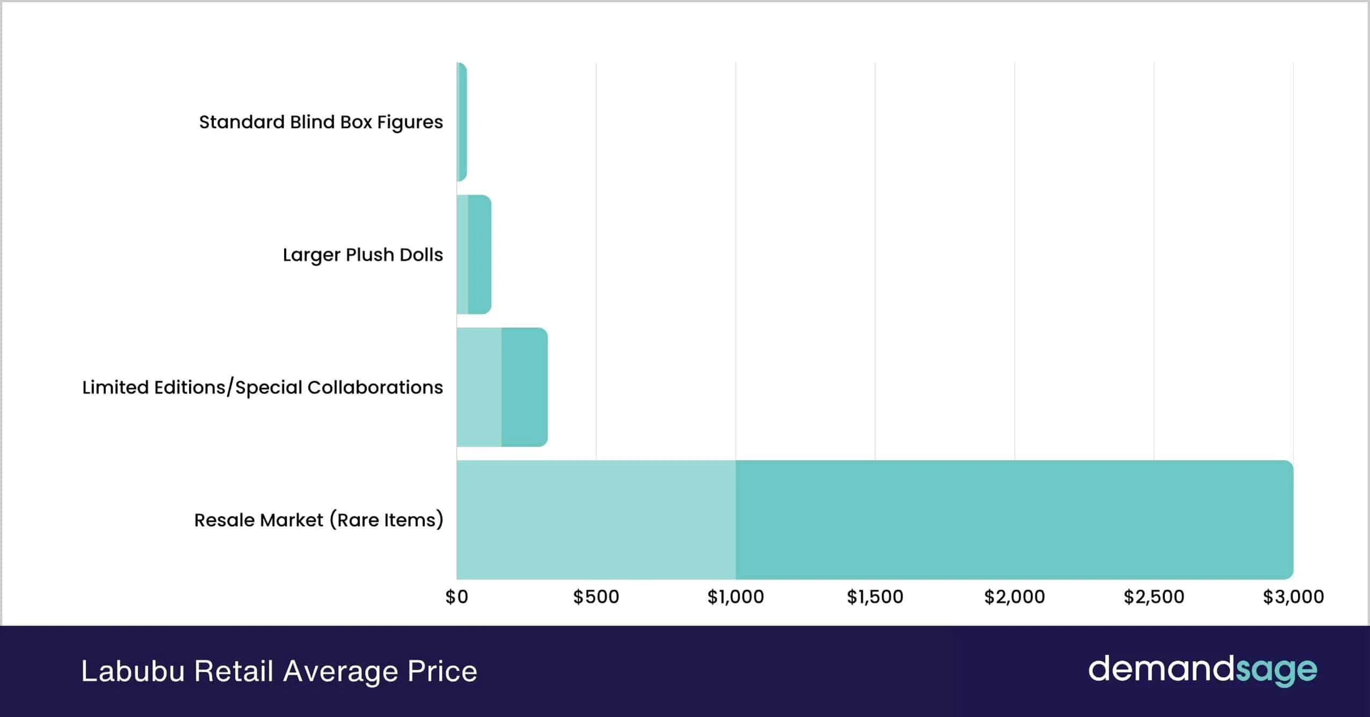Click light segment of Limited Editions bar
Viewport: 1370px width, 717px height.
(479, 388)
